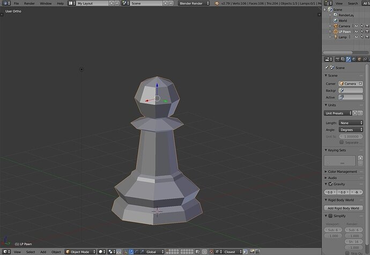This screenshot has width=370, height=255.
Task: Open the Render properties tab
Action: (337, 59)
